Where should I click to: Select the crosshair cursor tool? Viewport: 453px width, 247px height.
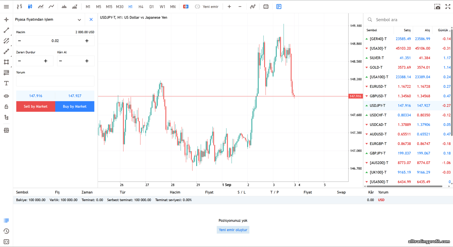coord(6,20)
